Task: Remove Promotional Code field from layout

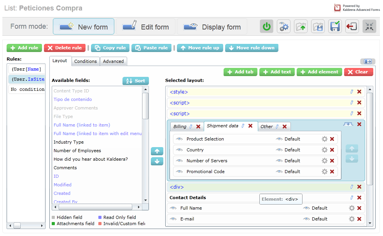Action: pyautogui.click(x=332, y=172)
